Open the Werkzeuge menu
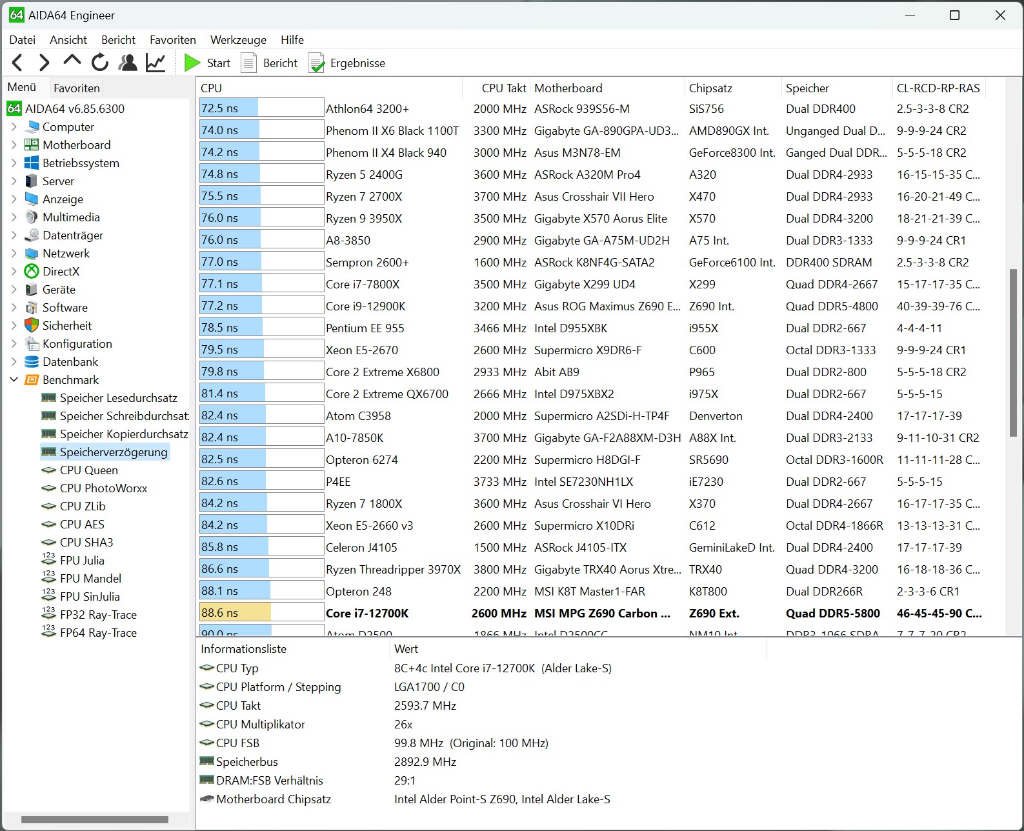This screenshot has width=1024, height=831. coord(239,40)
